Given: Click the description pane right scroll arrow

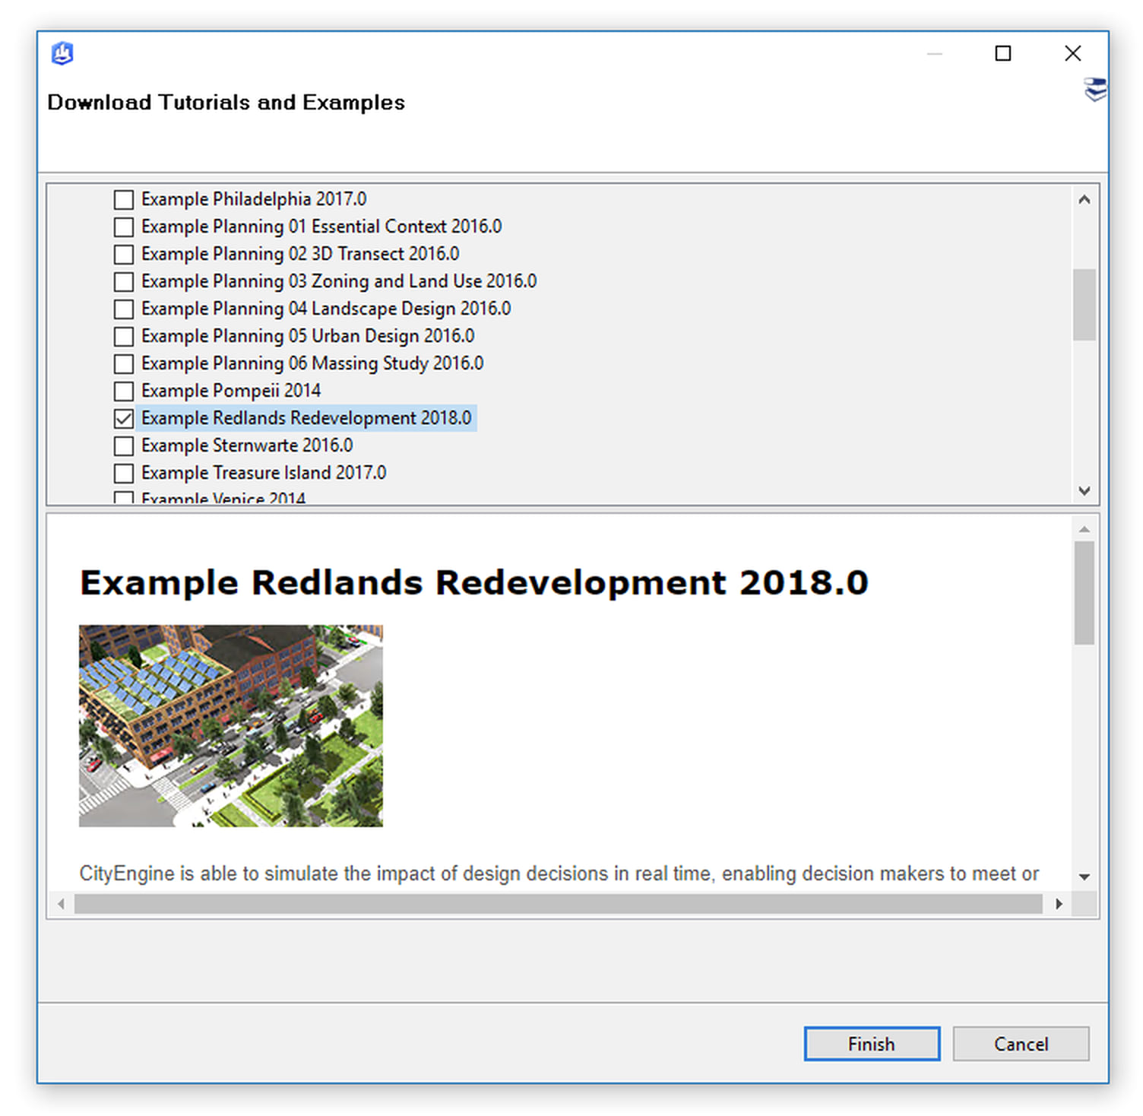Looking at the screenshot, I should click(x=1059, y=904).
